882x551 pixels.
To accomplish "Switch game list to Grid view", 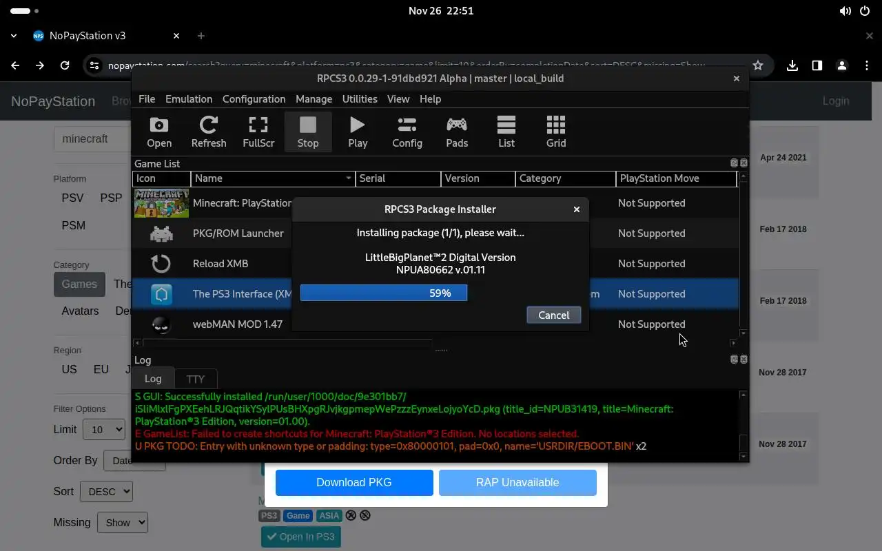I will [556, 132].
